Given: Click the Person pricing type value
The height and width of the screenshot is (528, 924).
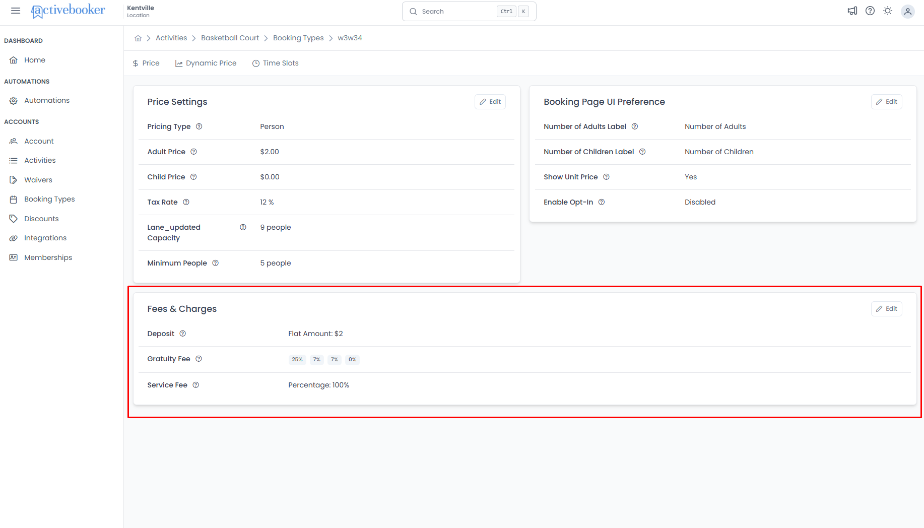Looking at the screenshot, I should pyautogui.click(x=272, y=126).
